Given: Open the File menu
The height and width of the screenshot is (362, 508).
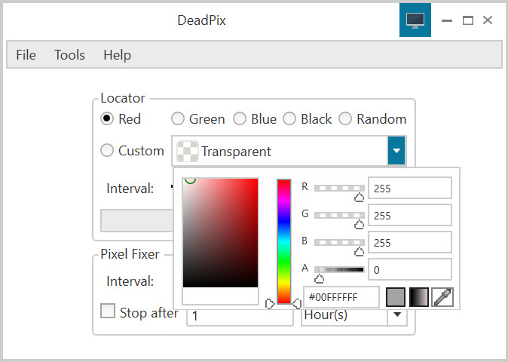Looking at the screenshot, I should pyautogui.click(x=26, y=55).
